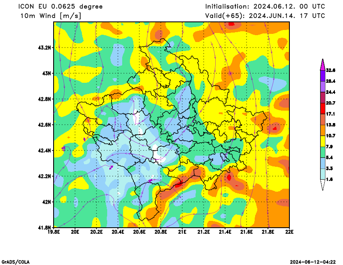343x265 pixels.
Task: Click the 21E longitude label
Action: (183, 232)
